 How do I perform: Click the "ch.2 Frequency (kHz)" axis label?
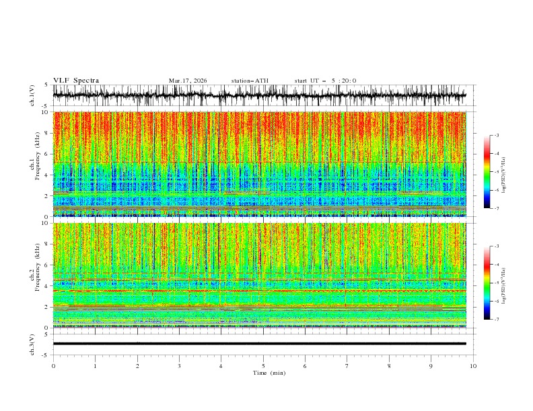(x=35, y=267)
